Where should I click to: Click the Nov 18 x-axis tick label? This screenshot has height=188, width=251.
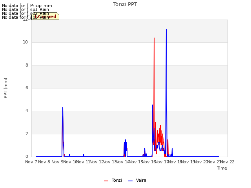click(175, 162)
